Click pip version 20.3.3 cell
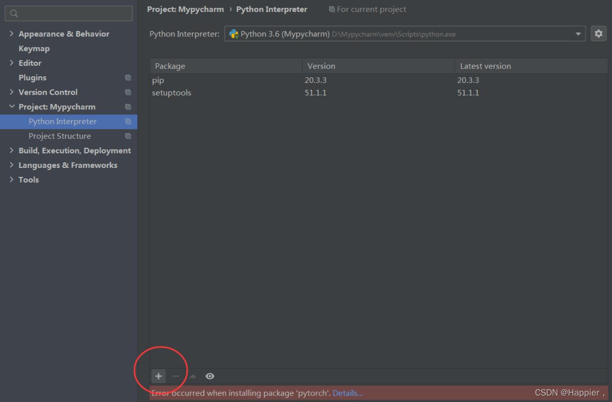This screenshot has width=612, height=402. (316, 80)
